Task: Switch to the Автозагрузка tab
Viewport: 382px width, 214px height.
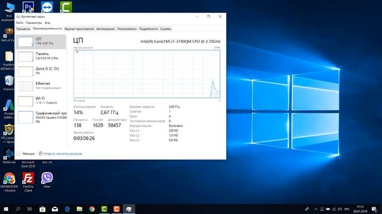Action: coord(105,29)
